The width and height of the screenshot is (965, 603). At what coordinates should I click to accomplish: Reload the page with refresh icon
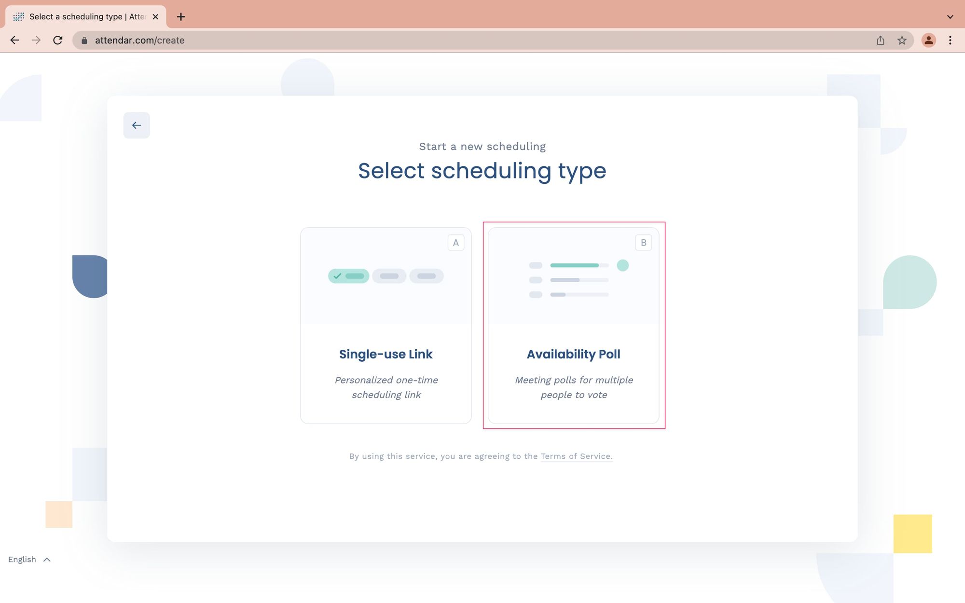(58, 41)
